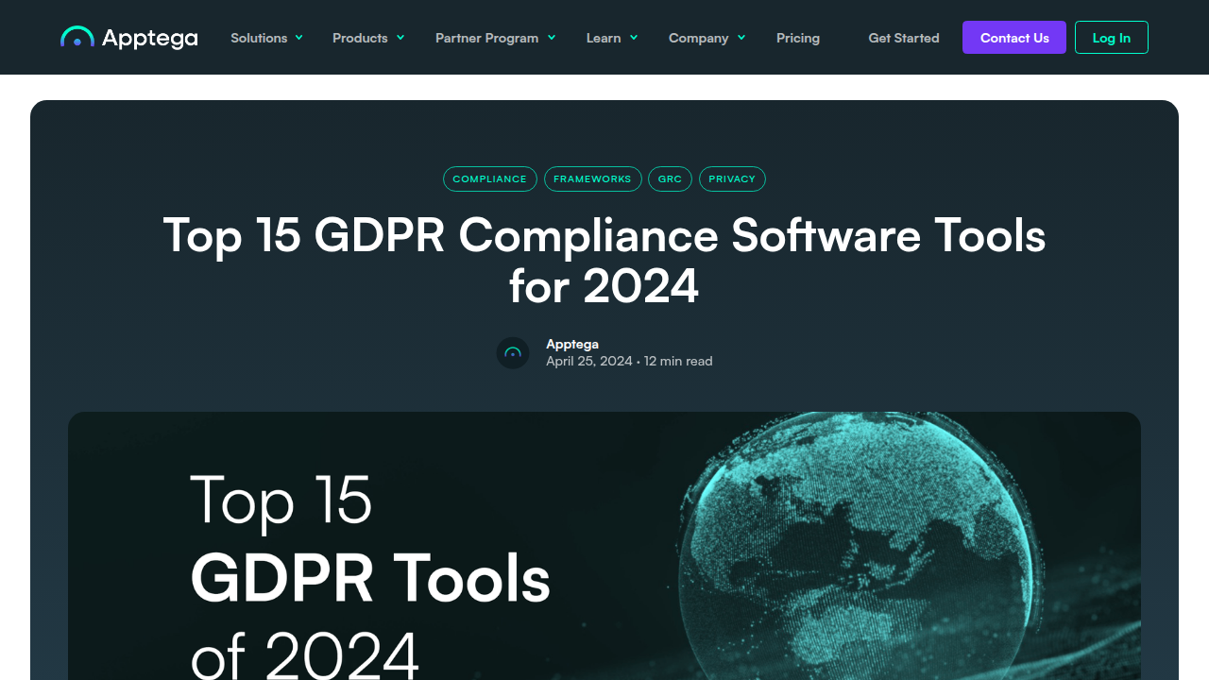Follow the Get Started link
This screenshot has width=1209, height=680.
[904, 38]
